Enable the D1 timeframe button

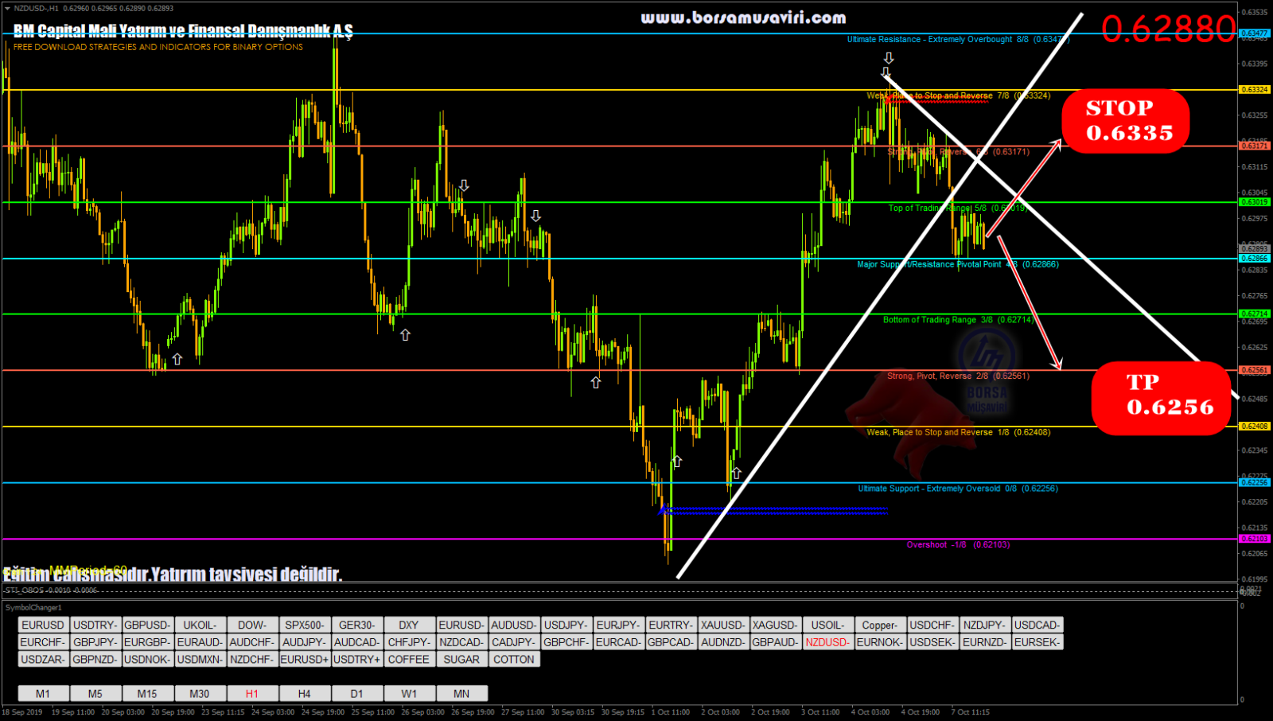pyautogui.click(x=356, y=693)
